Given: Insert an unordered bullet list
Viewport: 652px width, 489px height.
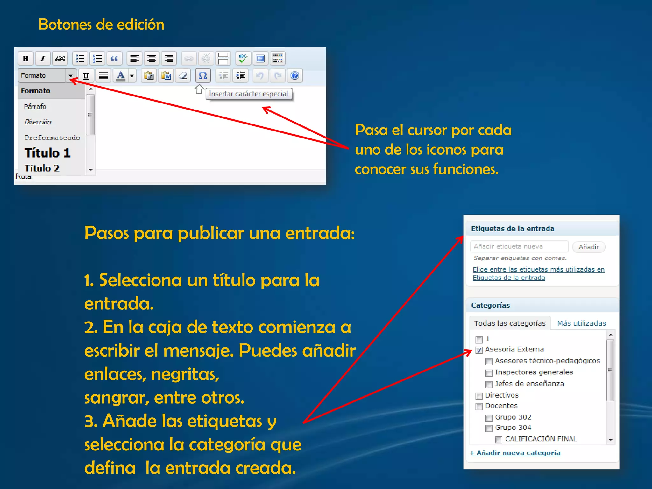Looking at the screenshot, I should point(80,59).
